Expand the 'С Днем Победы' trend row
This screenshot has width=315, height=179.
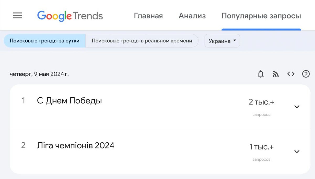297,107
